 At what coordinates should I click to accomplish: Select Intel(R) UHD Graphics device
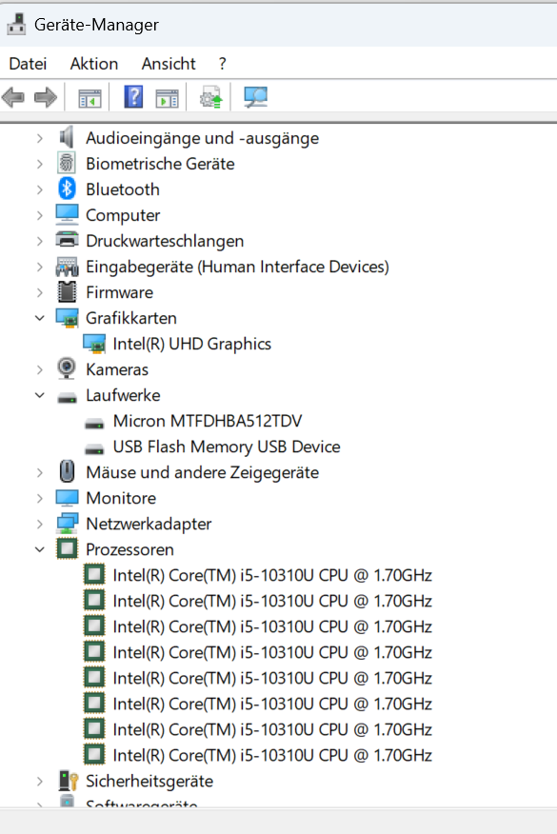tap(192, 344)
